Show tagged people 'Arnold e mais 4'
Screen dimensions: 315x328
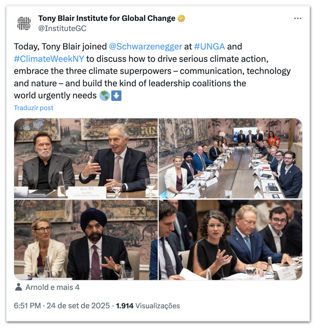(52, 287)
